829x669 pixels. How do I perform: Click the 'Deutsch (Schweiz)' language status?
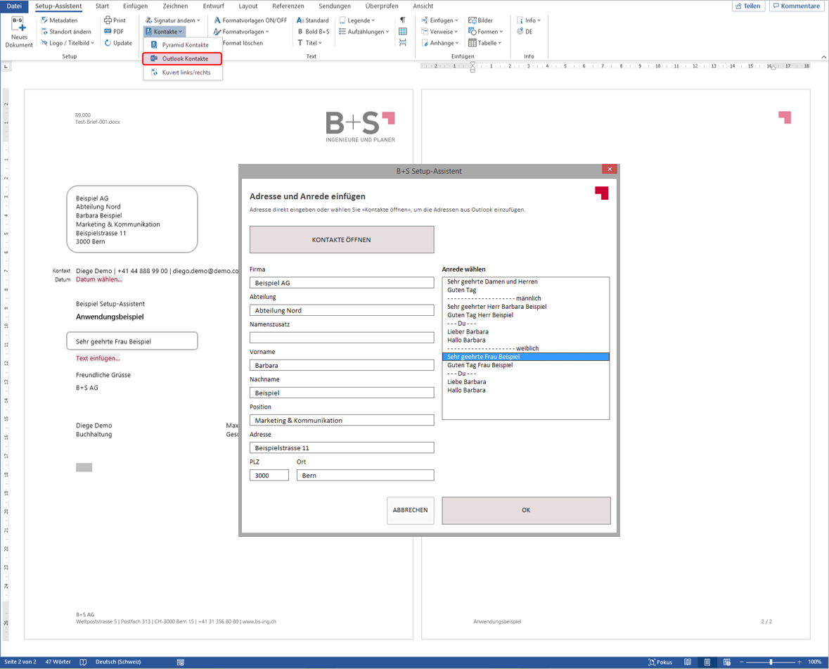[118, 662]
